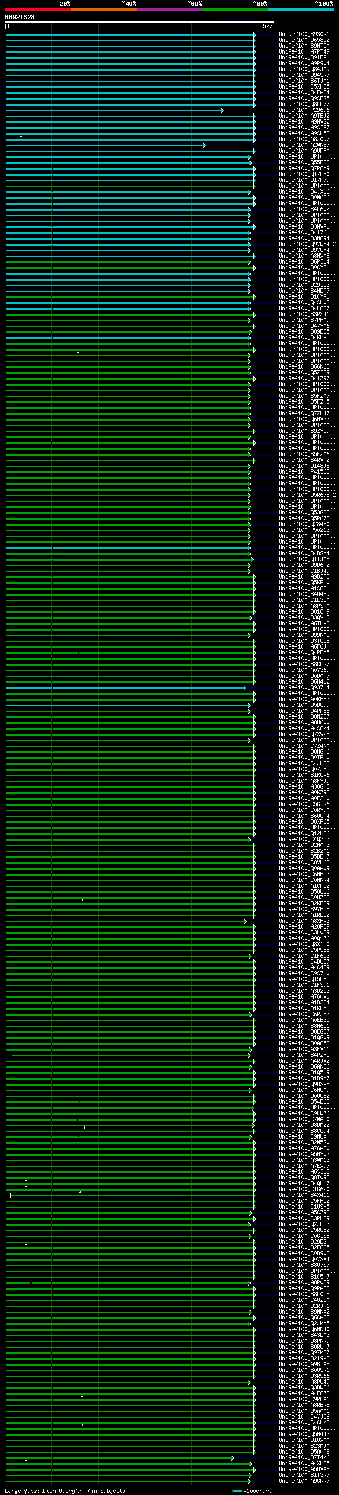Select hit label UniRef100_B4X411
Screen dimensions: 339x1495
tap(304, 1195)
